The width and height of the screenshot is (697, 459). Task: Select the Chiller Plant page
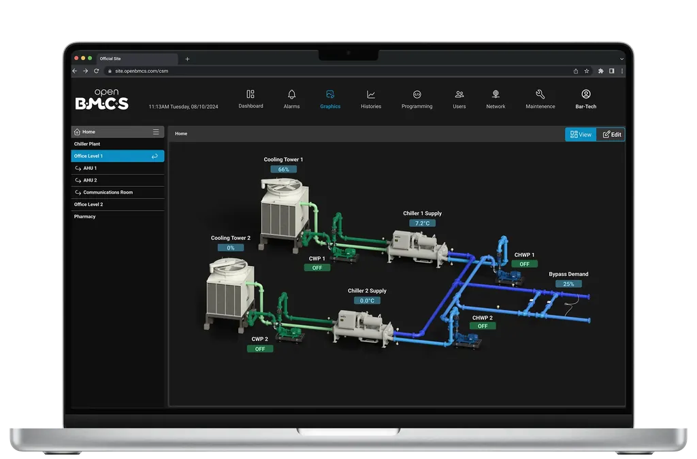click(x=117, y=144)
